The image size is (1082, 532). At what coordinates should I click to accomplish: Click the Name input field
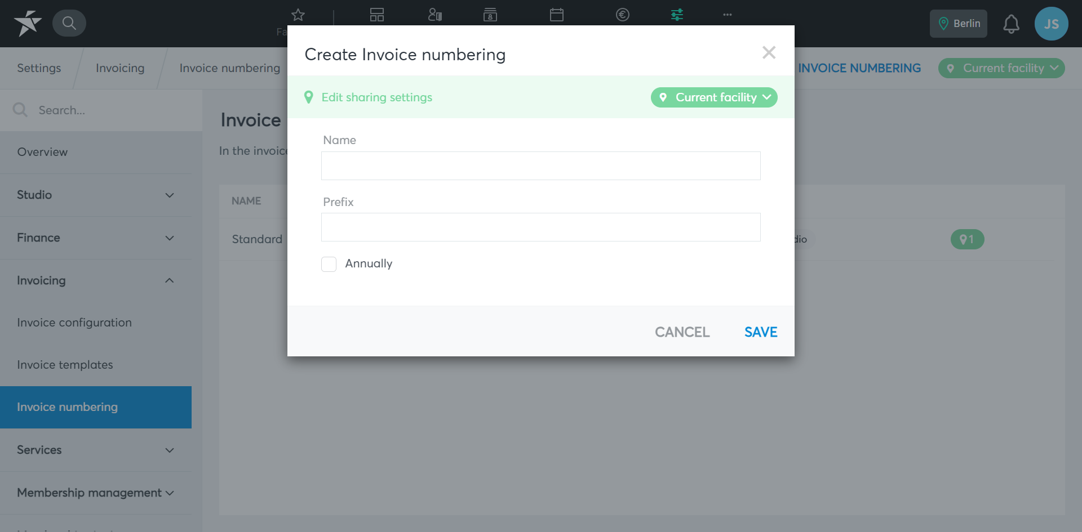[541, 166]
